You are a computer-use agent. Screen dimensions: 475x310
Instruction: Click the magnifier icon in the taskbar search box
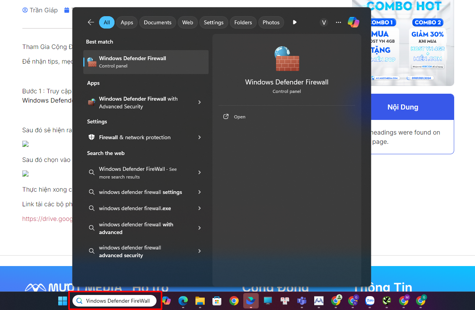(x=79, y=301)
